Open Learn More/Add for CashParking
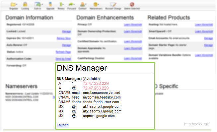This screenshot has height=132, width=217. (133, 58)
